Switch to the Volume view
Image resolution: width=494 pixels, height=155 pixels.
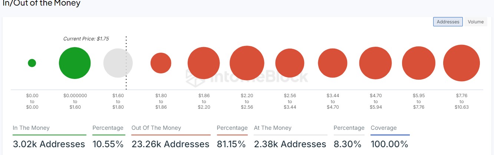pos(475,22)
